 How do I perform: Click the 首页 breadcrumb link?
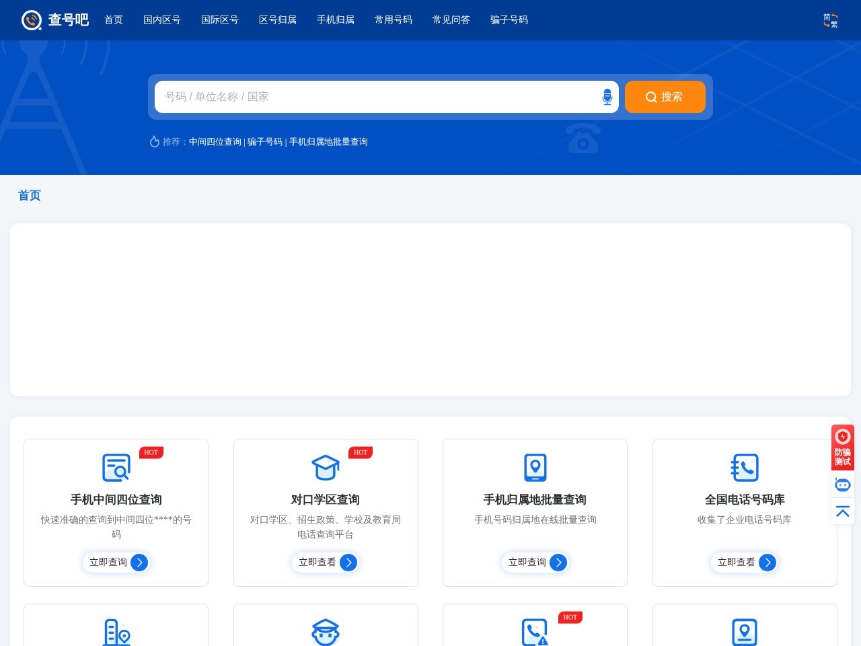(x=30, y=196)
